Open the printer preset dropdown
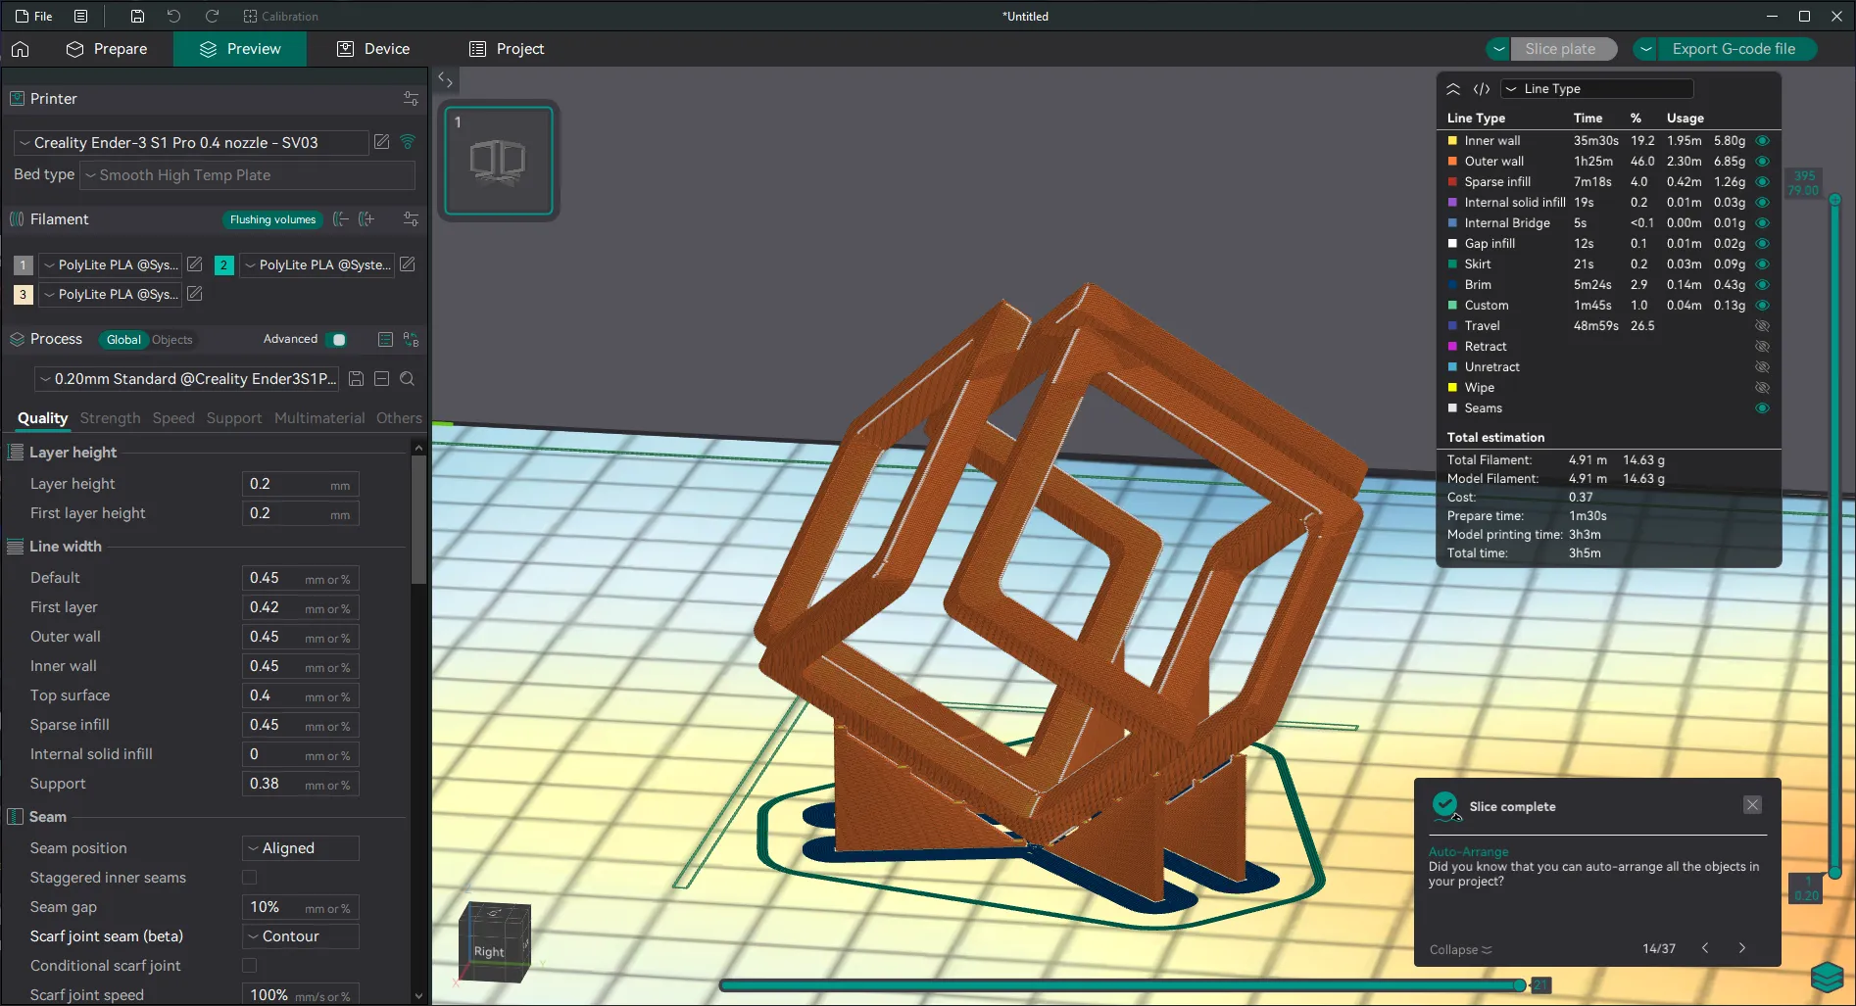This screenshot has width=1856, height=1006. coord(192,143)
